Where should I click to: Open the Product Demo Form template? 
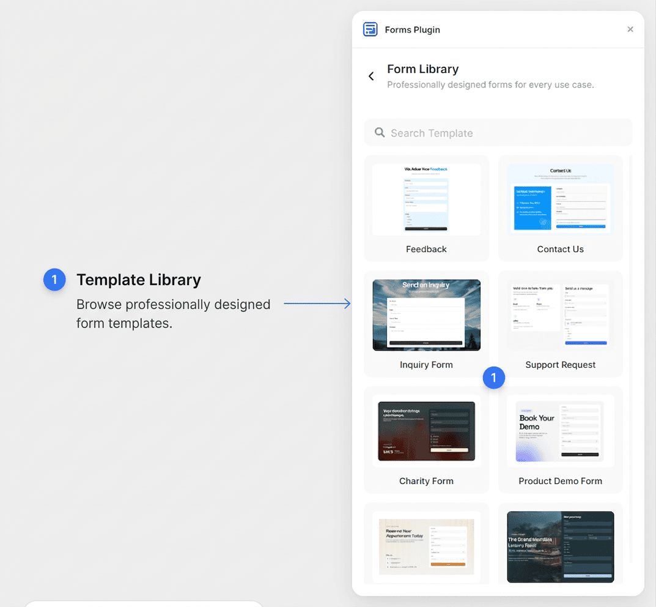[560, 431]
